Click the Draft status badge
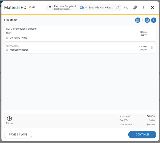Image resolution: width=160 pixels, height=143 pixels. point(32,7)
